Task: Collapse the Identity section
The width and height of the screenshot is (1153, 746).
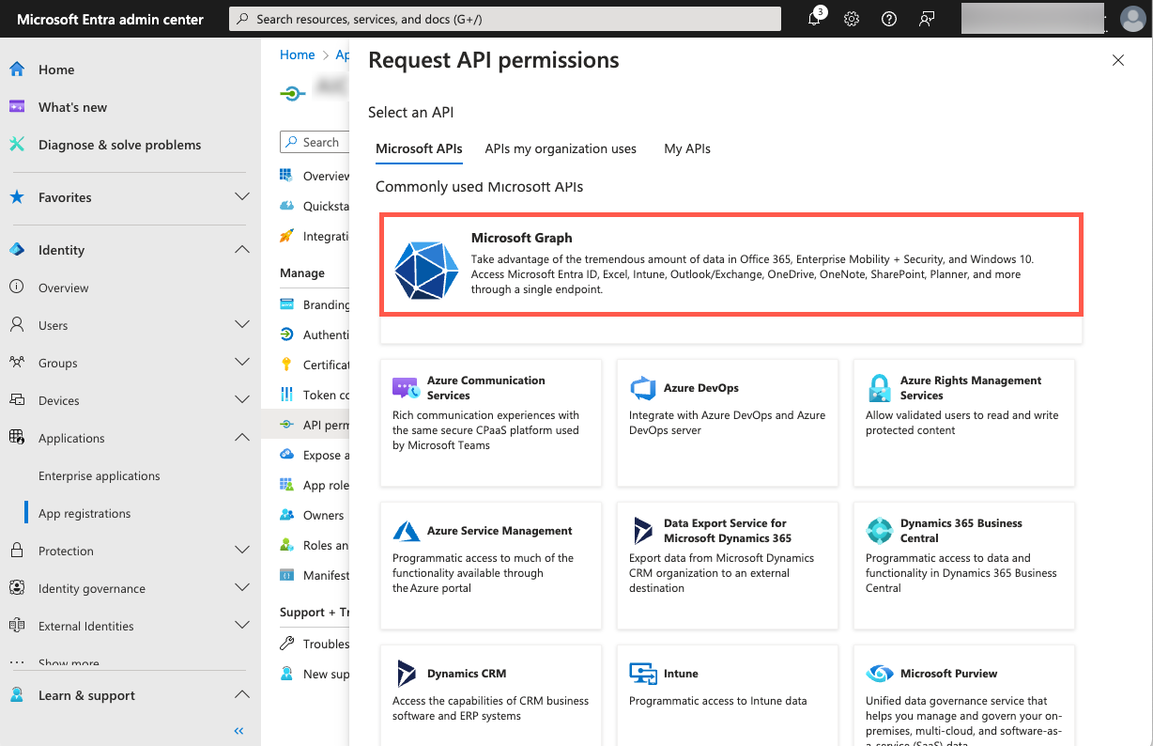Action: (x=242, y=249)
